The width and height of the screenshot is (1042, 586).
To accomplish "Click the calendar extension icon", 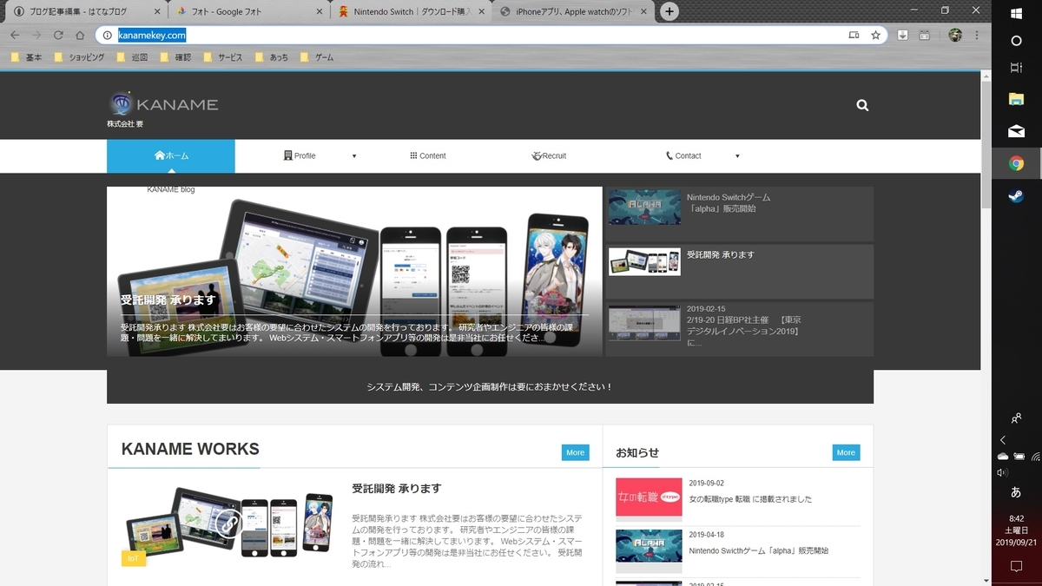I will pyautogui.click(x=925, y=35).
